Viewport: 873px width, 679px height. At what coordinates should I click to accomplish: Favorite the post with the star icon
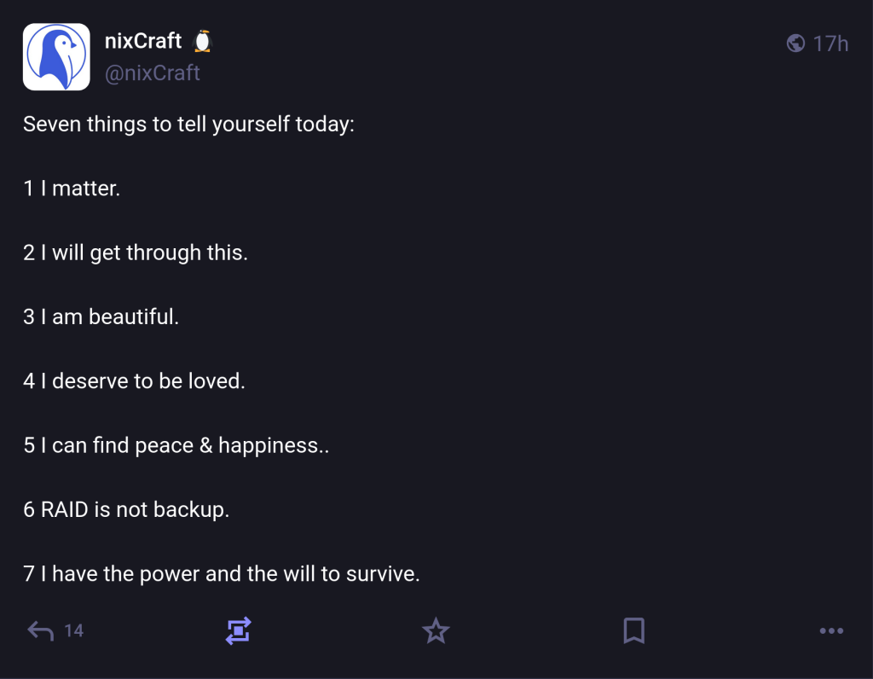pyautogui.click(x=436, y=631)
